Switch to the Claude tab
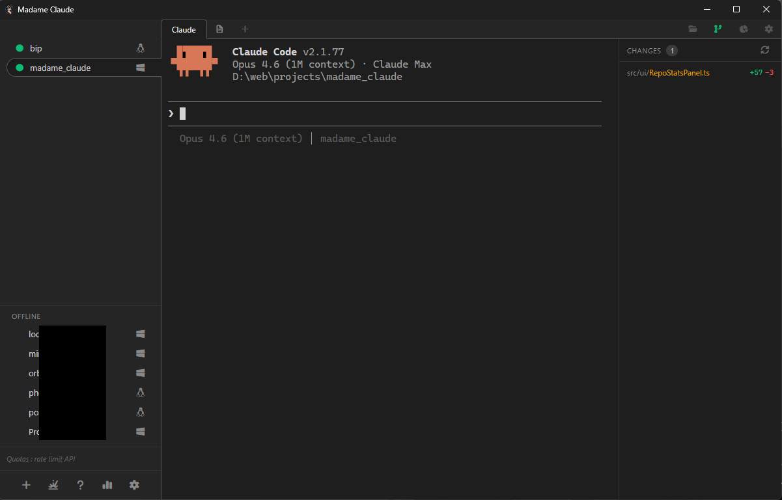The width and height of the screenshot is (782, 500). tap(184, 29)
